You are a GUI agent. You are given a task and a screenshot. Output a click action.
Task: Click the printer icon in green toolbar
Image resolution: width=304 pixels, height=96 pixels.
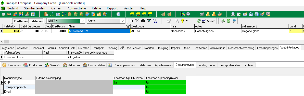233,14
